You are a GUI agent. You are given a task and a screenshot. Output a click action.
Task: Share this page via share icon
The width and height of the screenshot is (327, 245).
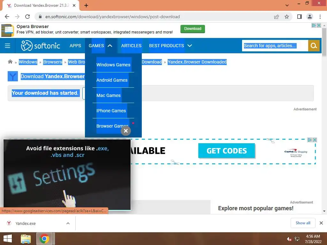(277, 17)
